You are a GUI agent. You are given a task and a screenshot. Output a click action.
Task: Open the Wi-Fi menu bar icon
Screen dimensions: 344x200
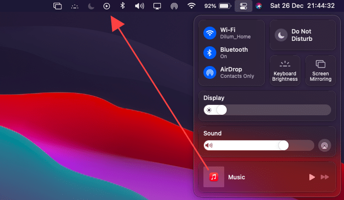192,6
